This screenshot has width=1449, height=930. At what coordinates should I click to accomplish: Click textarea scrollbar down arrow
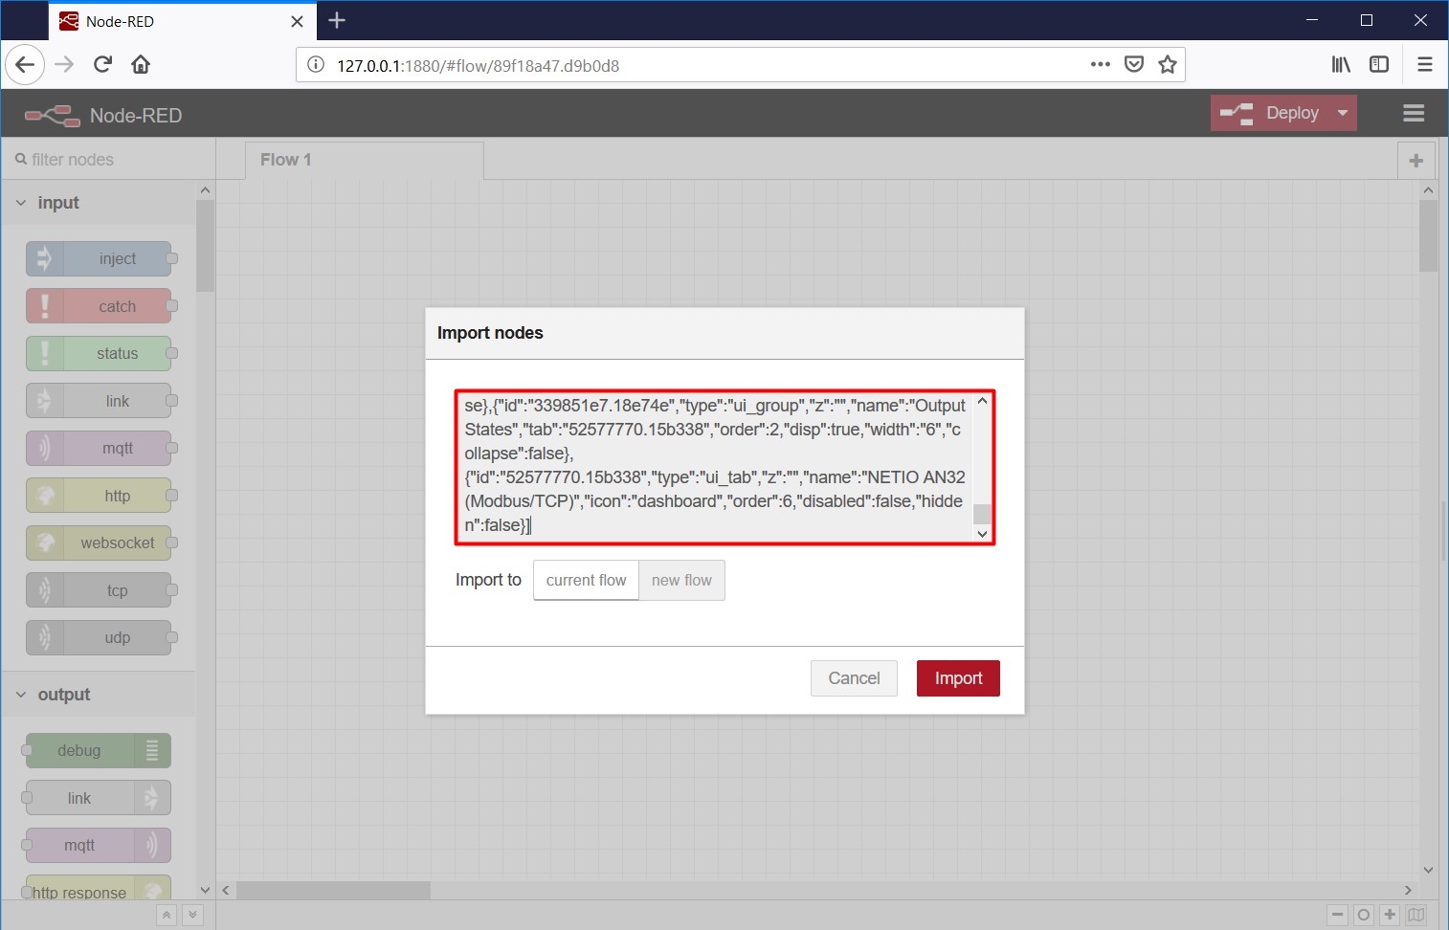point(982,534)
